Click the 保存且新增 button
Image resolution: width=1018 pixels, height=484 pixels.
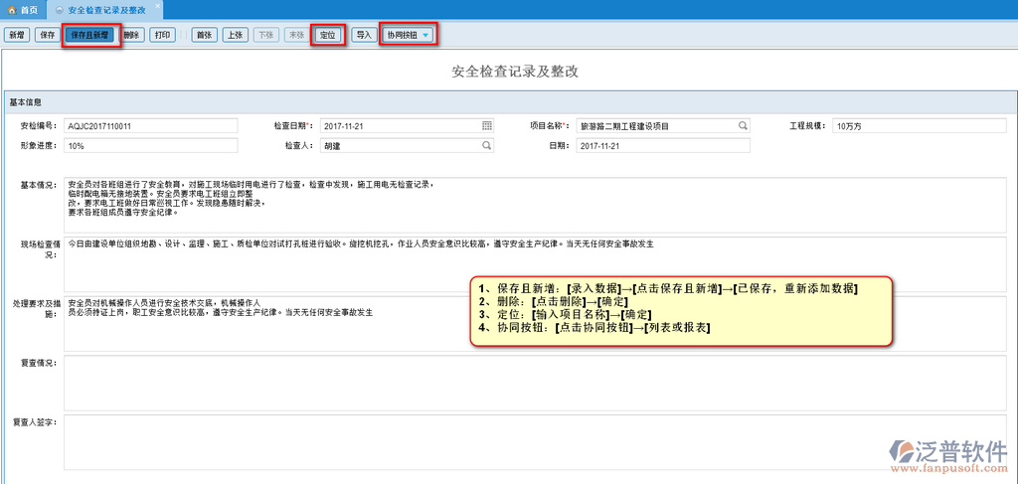pos(89,35)
